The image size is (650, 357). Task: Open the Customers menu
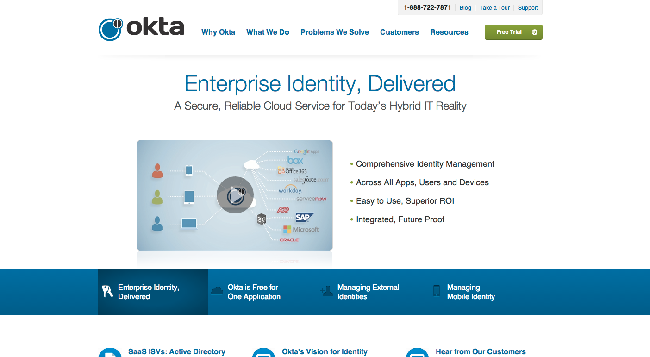(x=400, y=32)
